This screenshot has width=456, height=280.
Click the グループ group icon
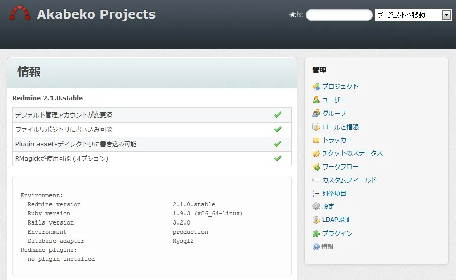(x=316, y=114)
